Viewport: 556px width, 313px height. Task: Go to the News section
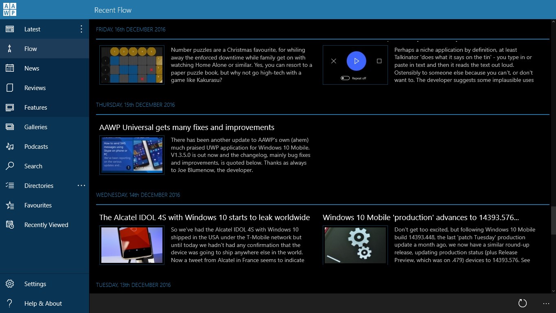coord(32,68)
